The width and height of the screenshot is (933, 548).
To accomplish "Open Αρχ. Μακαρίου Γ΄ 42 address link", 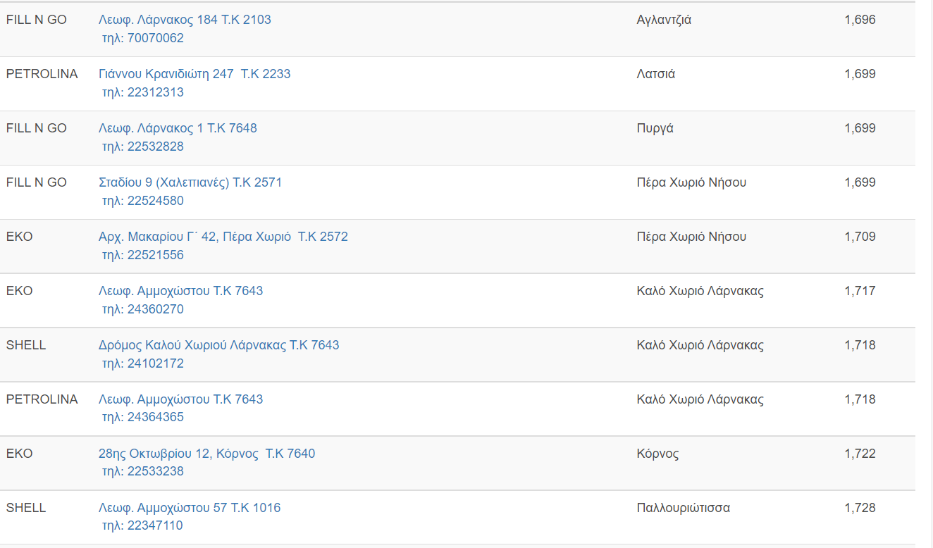I will (x=223, y=237).
